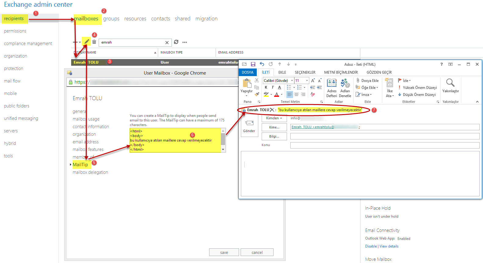Open the font color picker arrow
The height and width of the screenshot is (263, 483).
click(281, 95)
